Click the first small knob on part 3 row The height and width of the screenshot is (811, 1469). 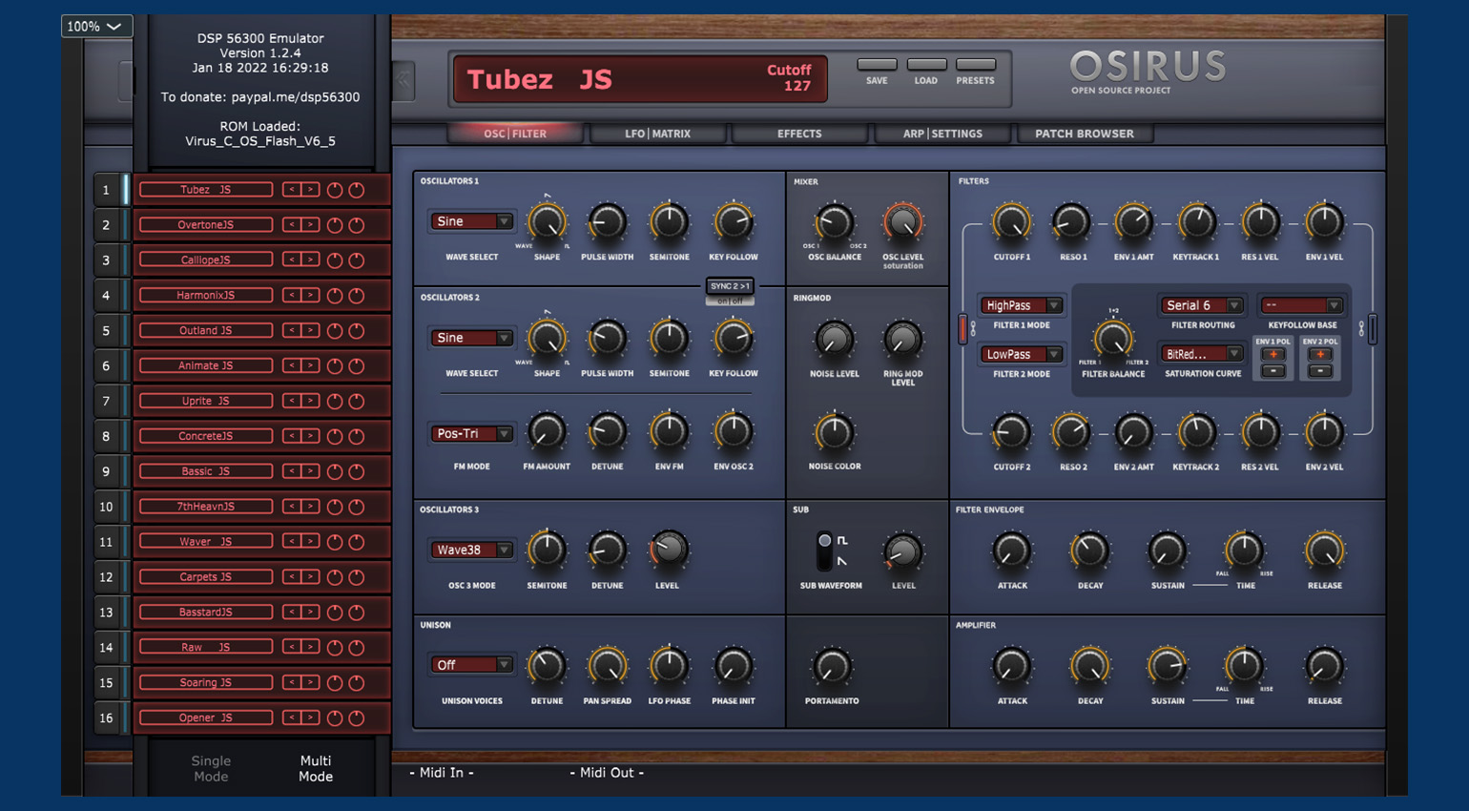(335, 260)
